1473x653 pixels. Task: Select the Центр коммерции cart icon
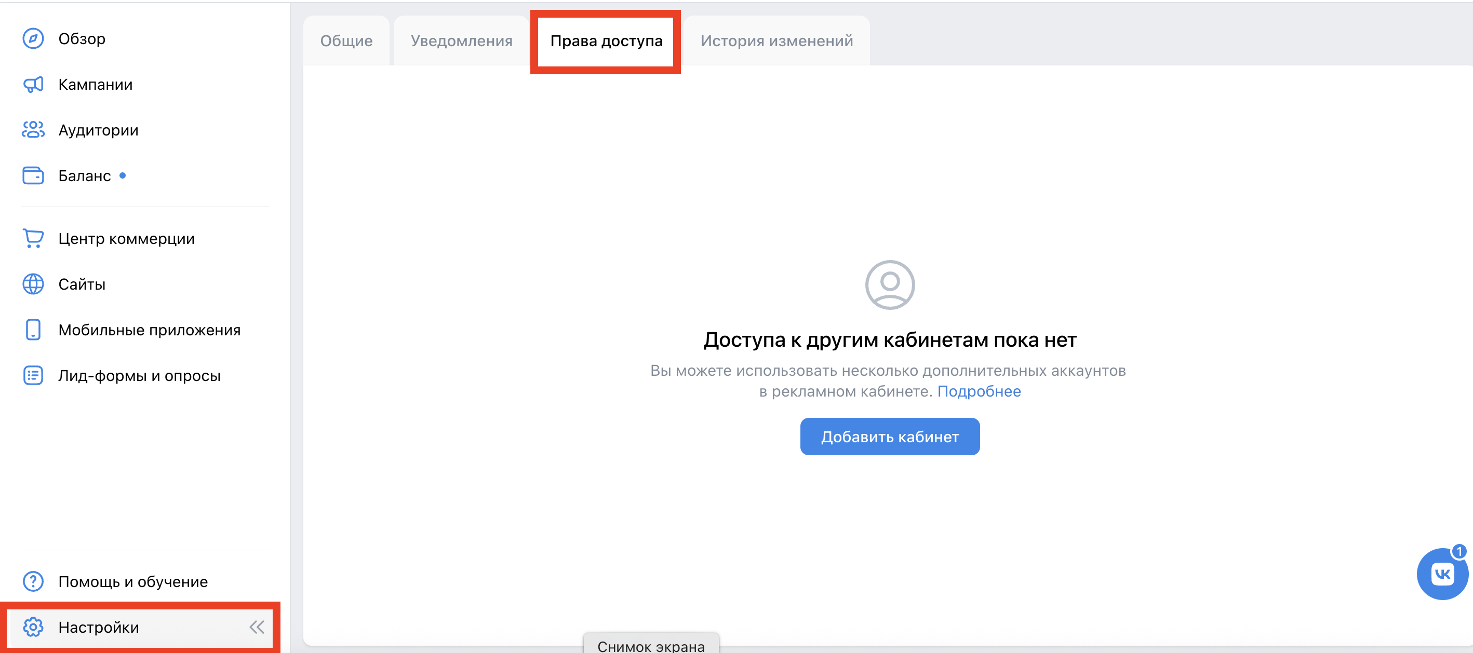(x=33, y=238)
